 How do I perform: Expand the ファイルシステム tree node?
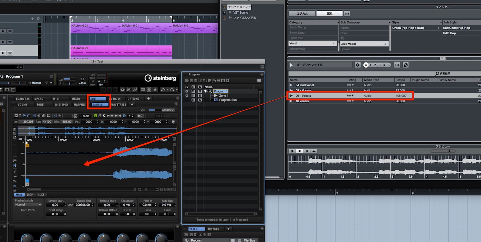(x=230, y=18)
